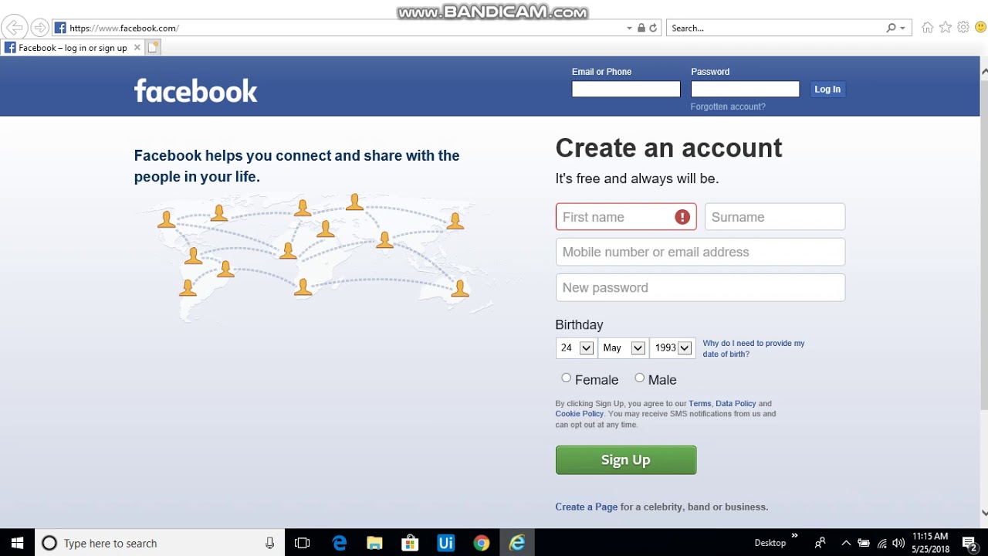Image resolution: width=988 pixels, height=556 pixels.
Task: Open browser Tools gear icon
Action: click(x=963, y=28)
